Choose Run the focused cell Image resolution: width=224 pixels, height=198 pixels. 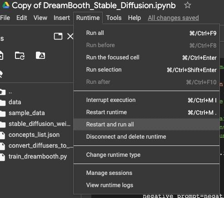[147, 58]
